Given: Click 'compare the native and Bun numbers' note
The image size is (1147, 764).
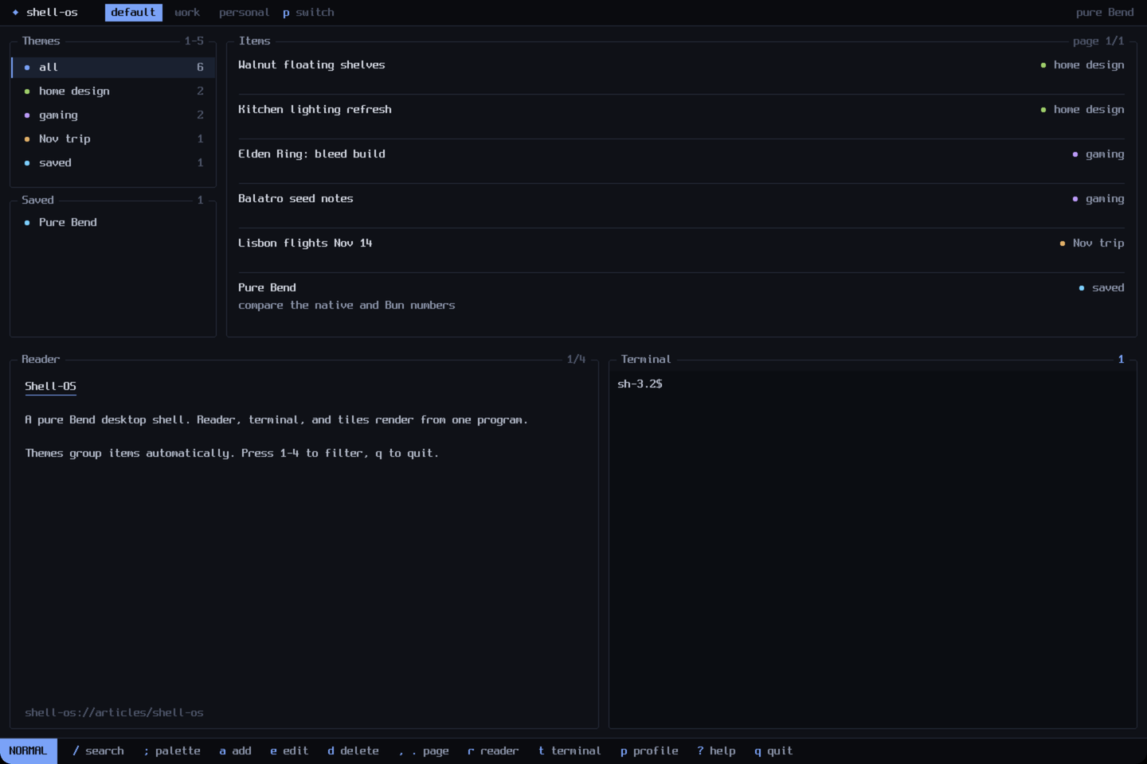Looking at the screenshot, I should click(346, 306).
